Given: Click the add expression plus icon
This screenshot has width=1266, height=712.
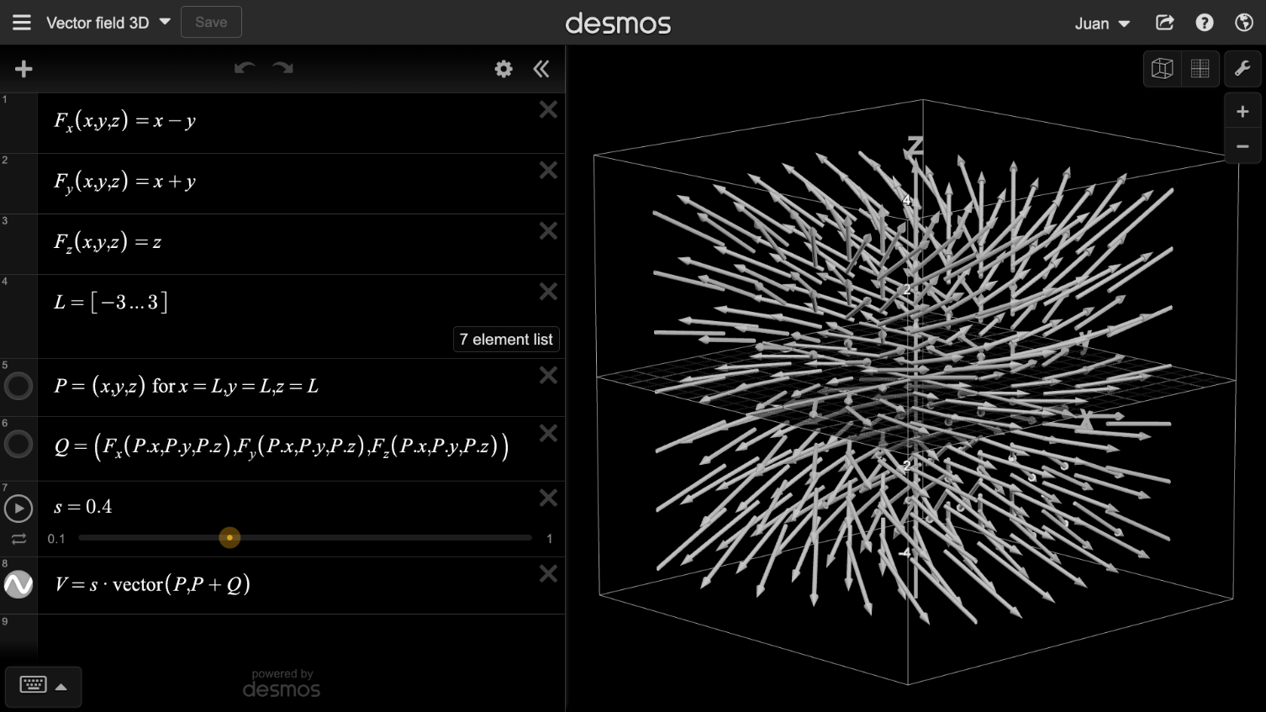Looking at the screenshot, I should [24, 69].
